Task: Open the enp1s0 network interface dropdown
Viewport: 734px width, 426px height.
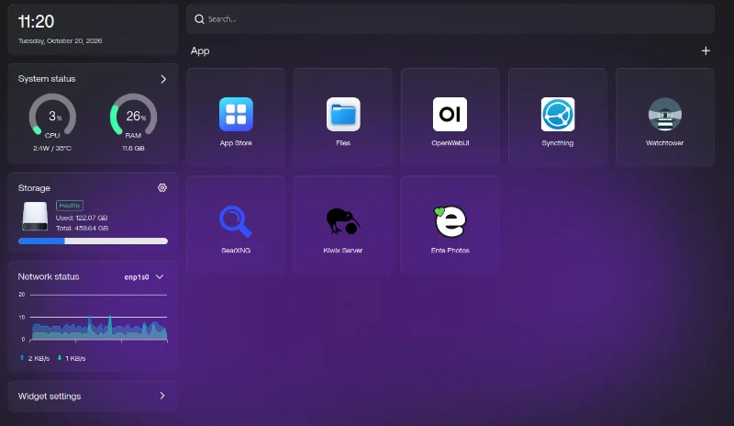Action: (144, 277)
